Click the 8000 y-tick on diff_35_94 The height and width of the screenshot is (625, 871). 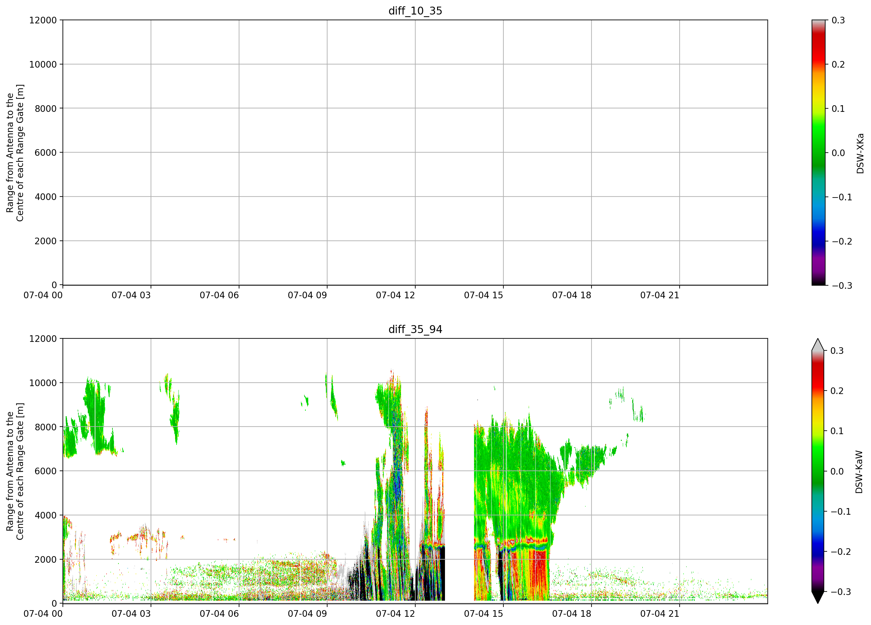coord(46,427)
